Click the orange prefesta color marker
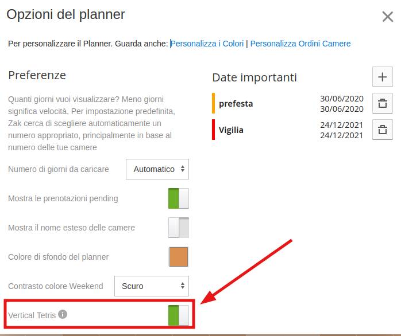 (x=214, y=104)
